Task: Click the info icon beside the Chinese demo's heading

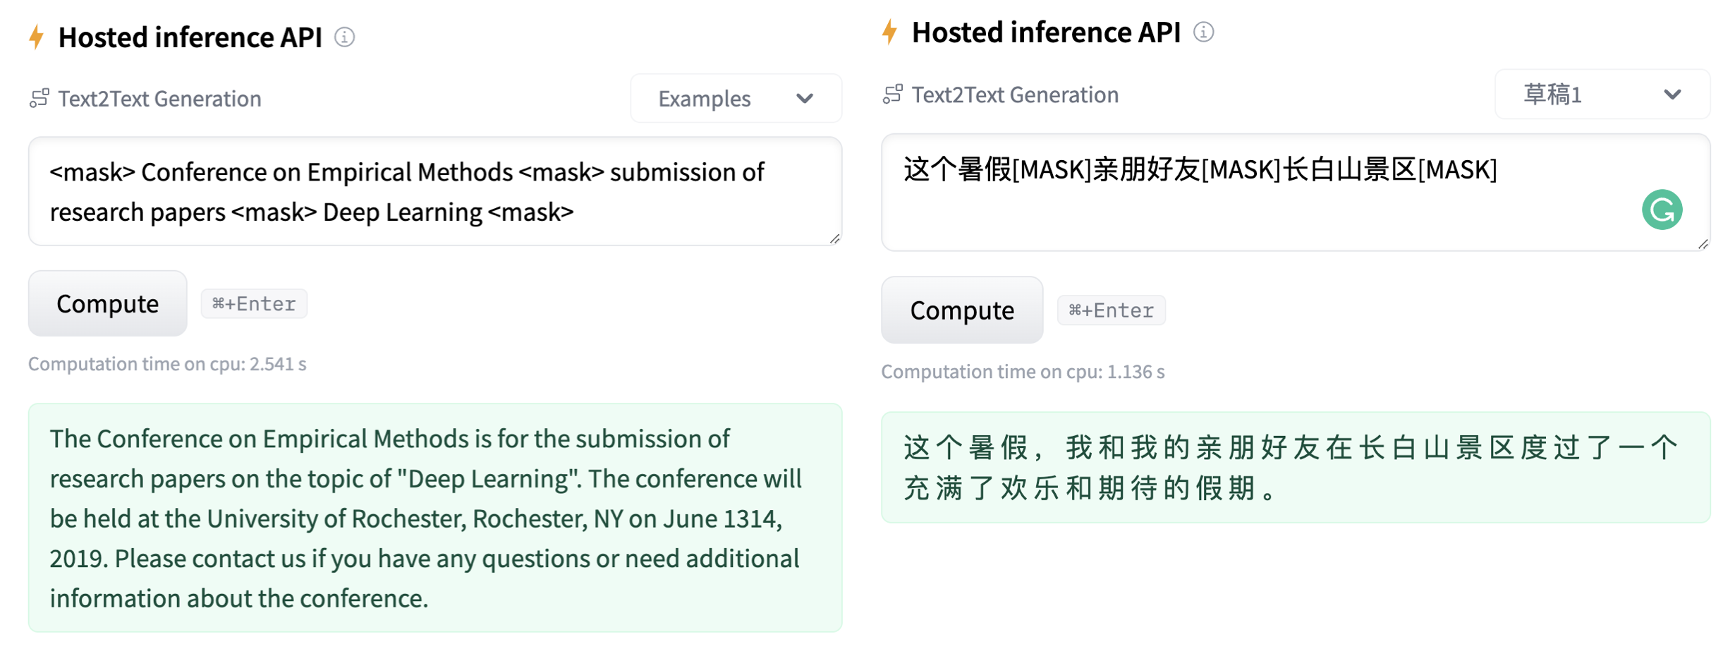Action: coord(1203,32)
